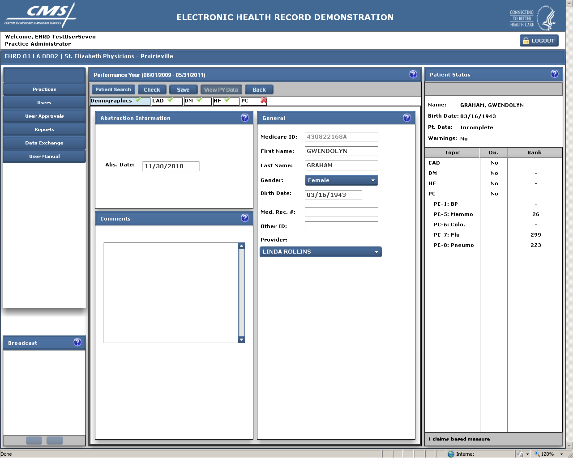Open Data Exchange from sidebar

44,143
